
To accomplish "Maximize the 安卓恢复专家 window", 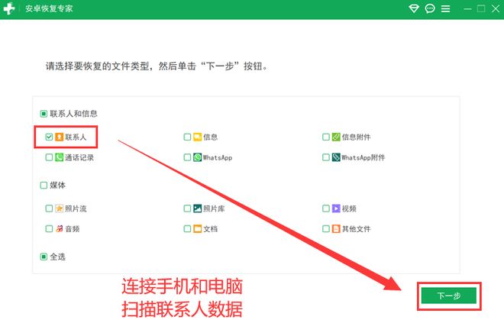I will pyautogui.click(x=481, y=8).
